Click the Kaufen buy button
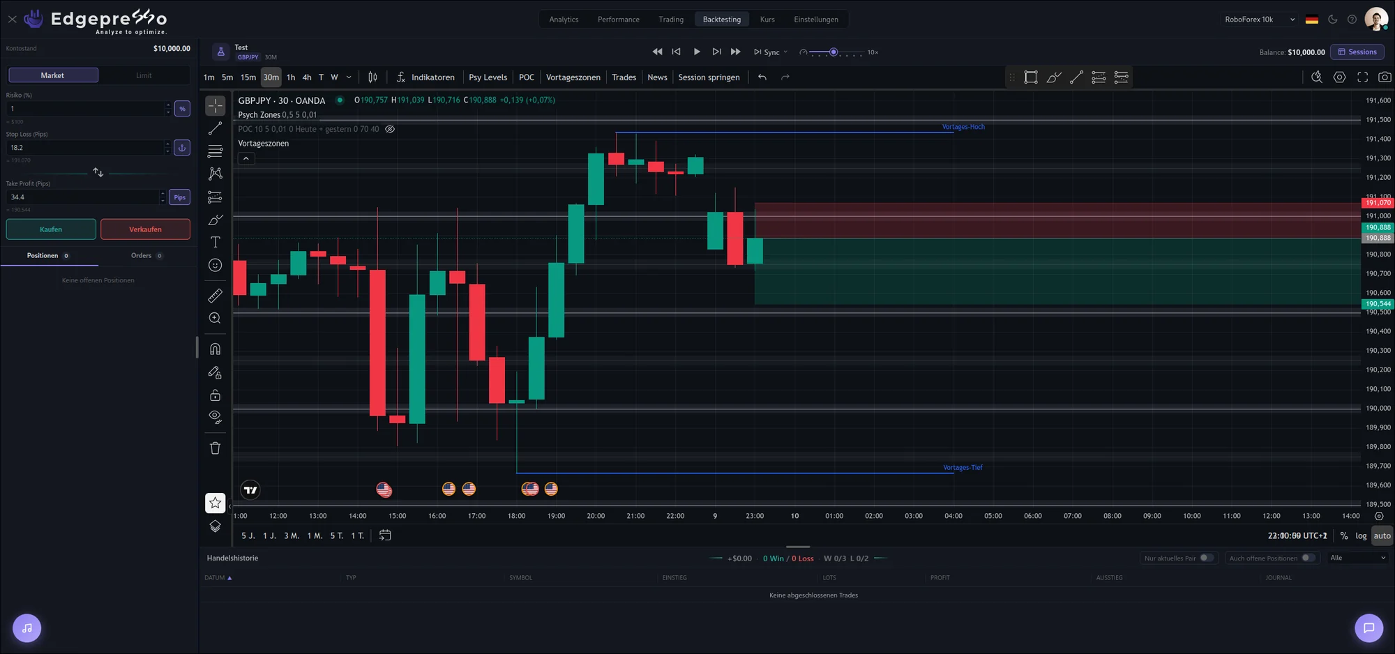 [51, 229]
